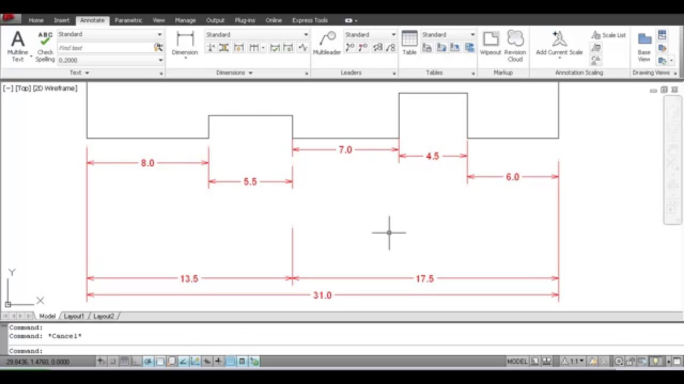Screen dimensions: 684x384
Task: Toggle Object Snap in status bar
Action: tap(160, 362)
